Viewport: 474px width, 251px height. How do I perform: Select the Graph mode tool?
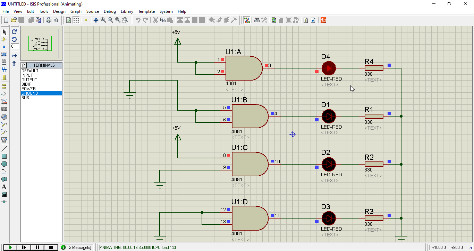pos(4,102)
